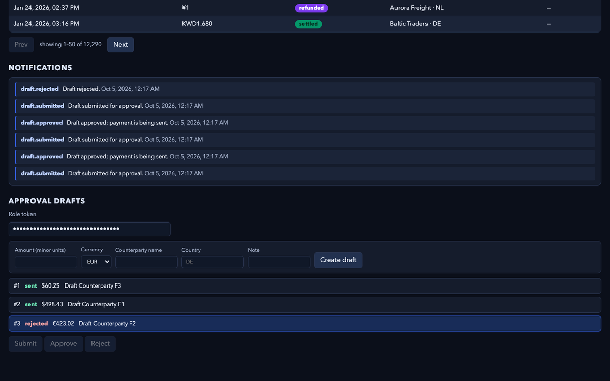Image resolution: width=610 pixels, height=381 pixels.
Task: Click the Reject button
Action: (100, 344)
